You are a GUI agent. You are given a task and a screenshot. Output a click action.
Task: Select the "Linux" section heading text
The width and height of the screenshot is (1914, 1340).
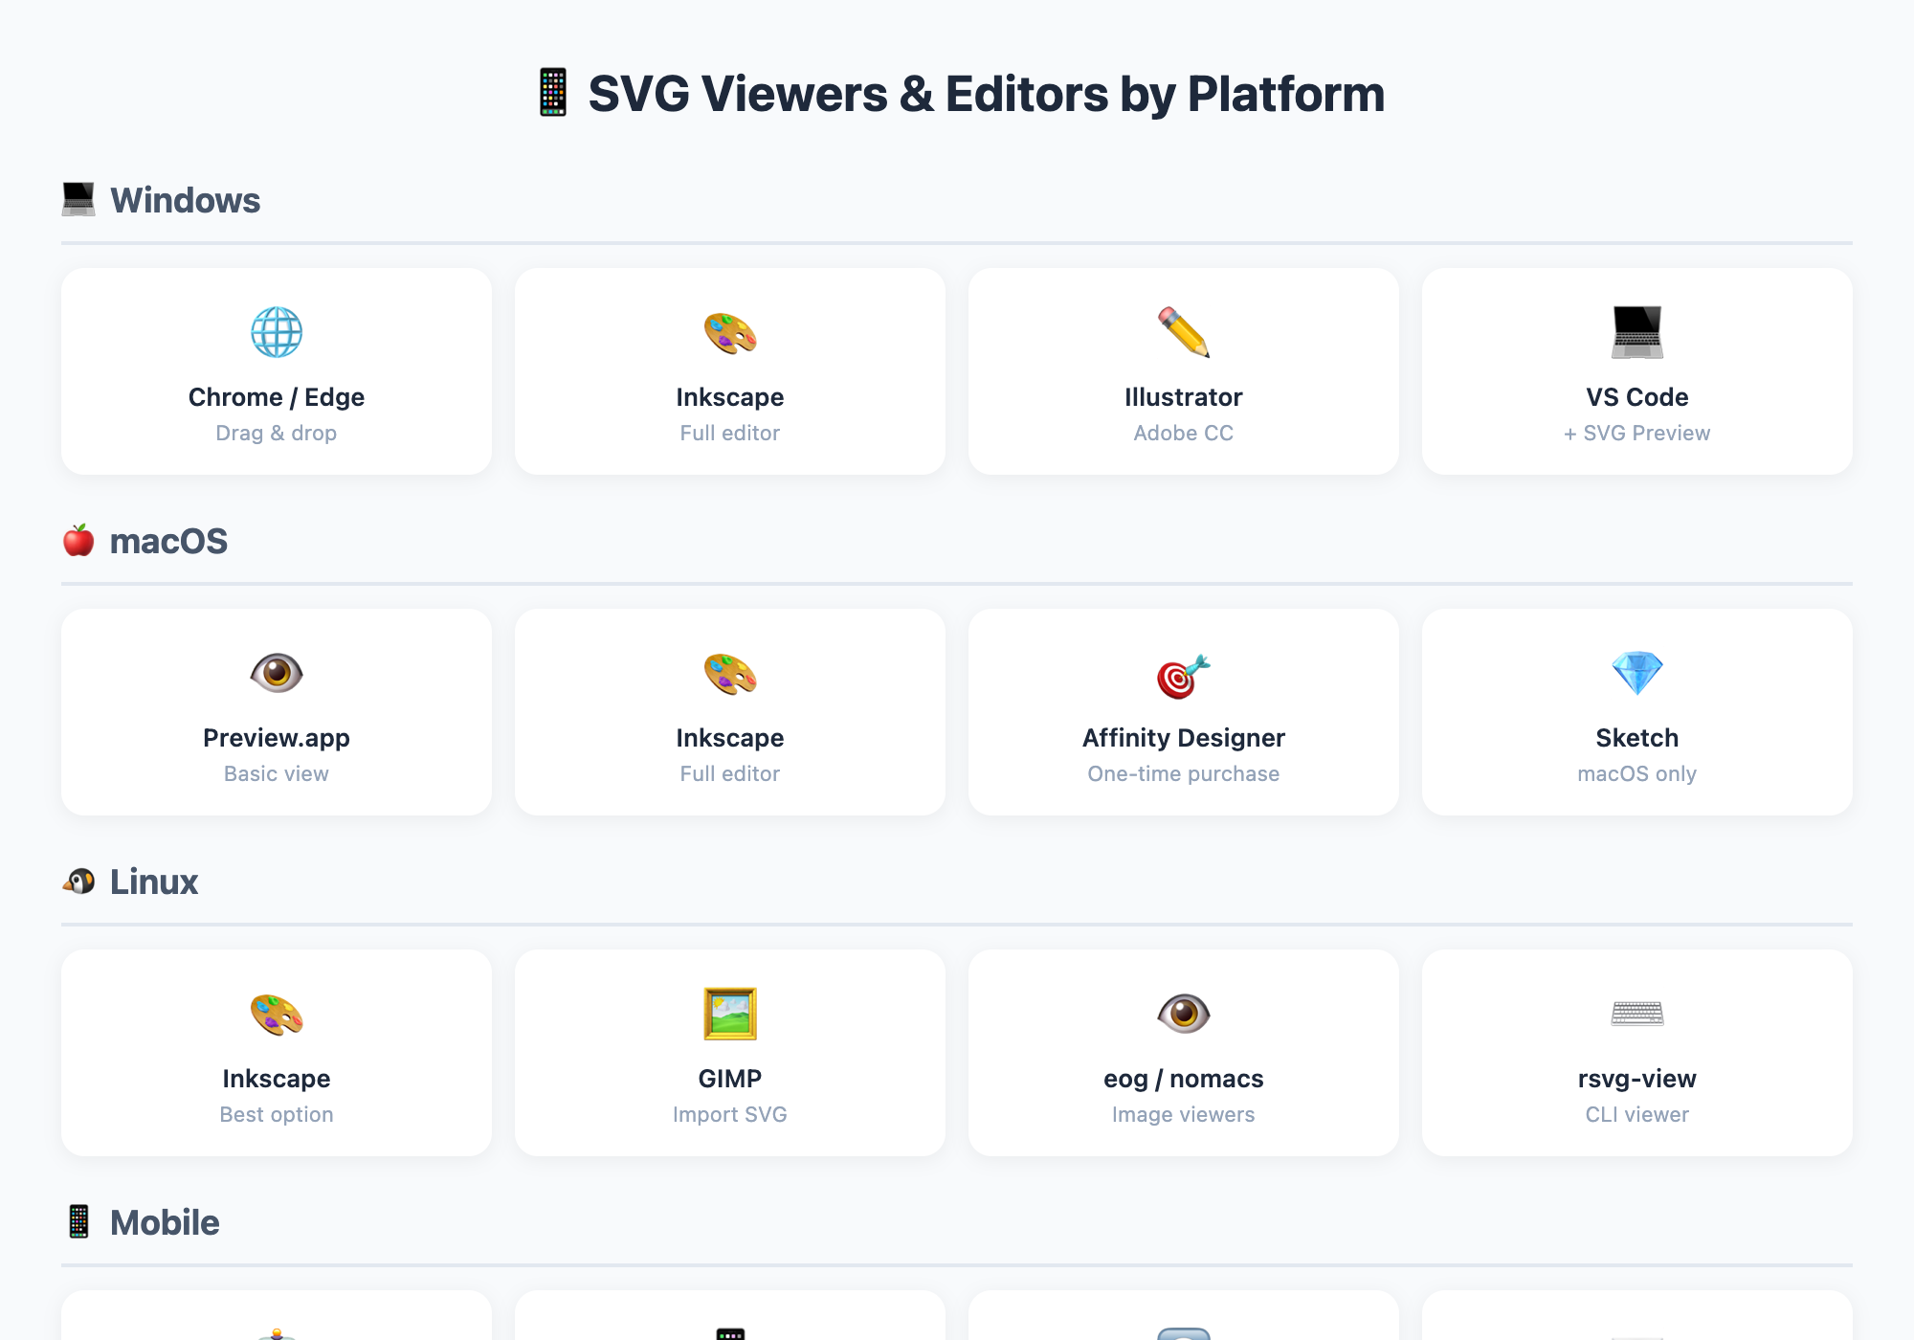click(154, 882)
